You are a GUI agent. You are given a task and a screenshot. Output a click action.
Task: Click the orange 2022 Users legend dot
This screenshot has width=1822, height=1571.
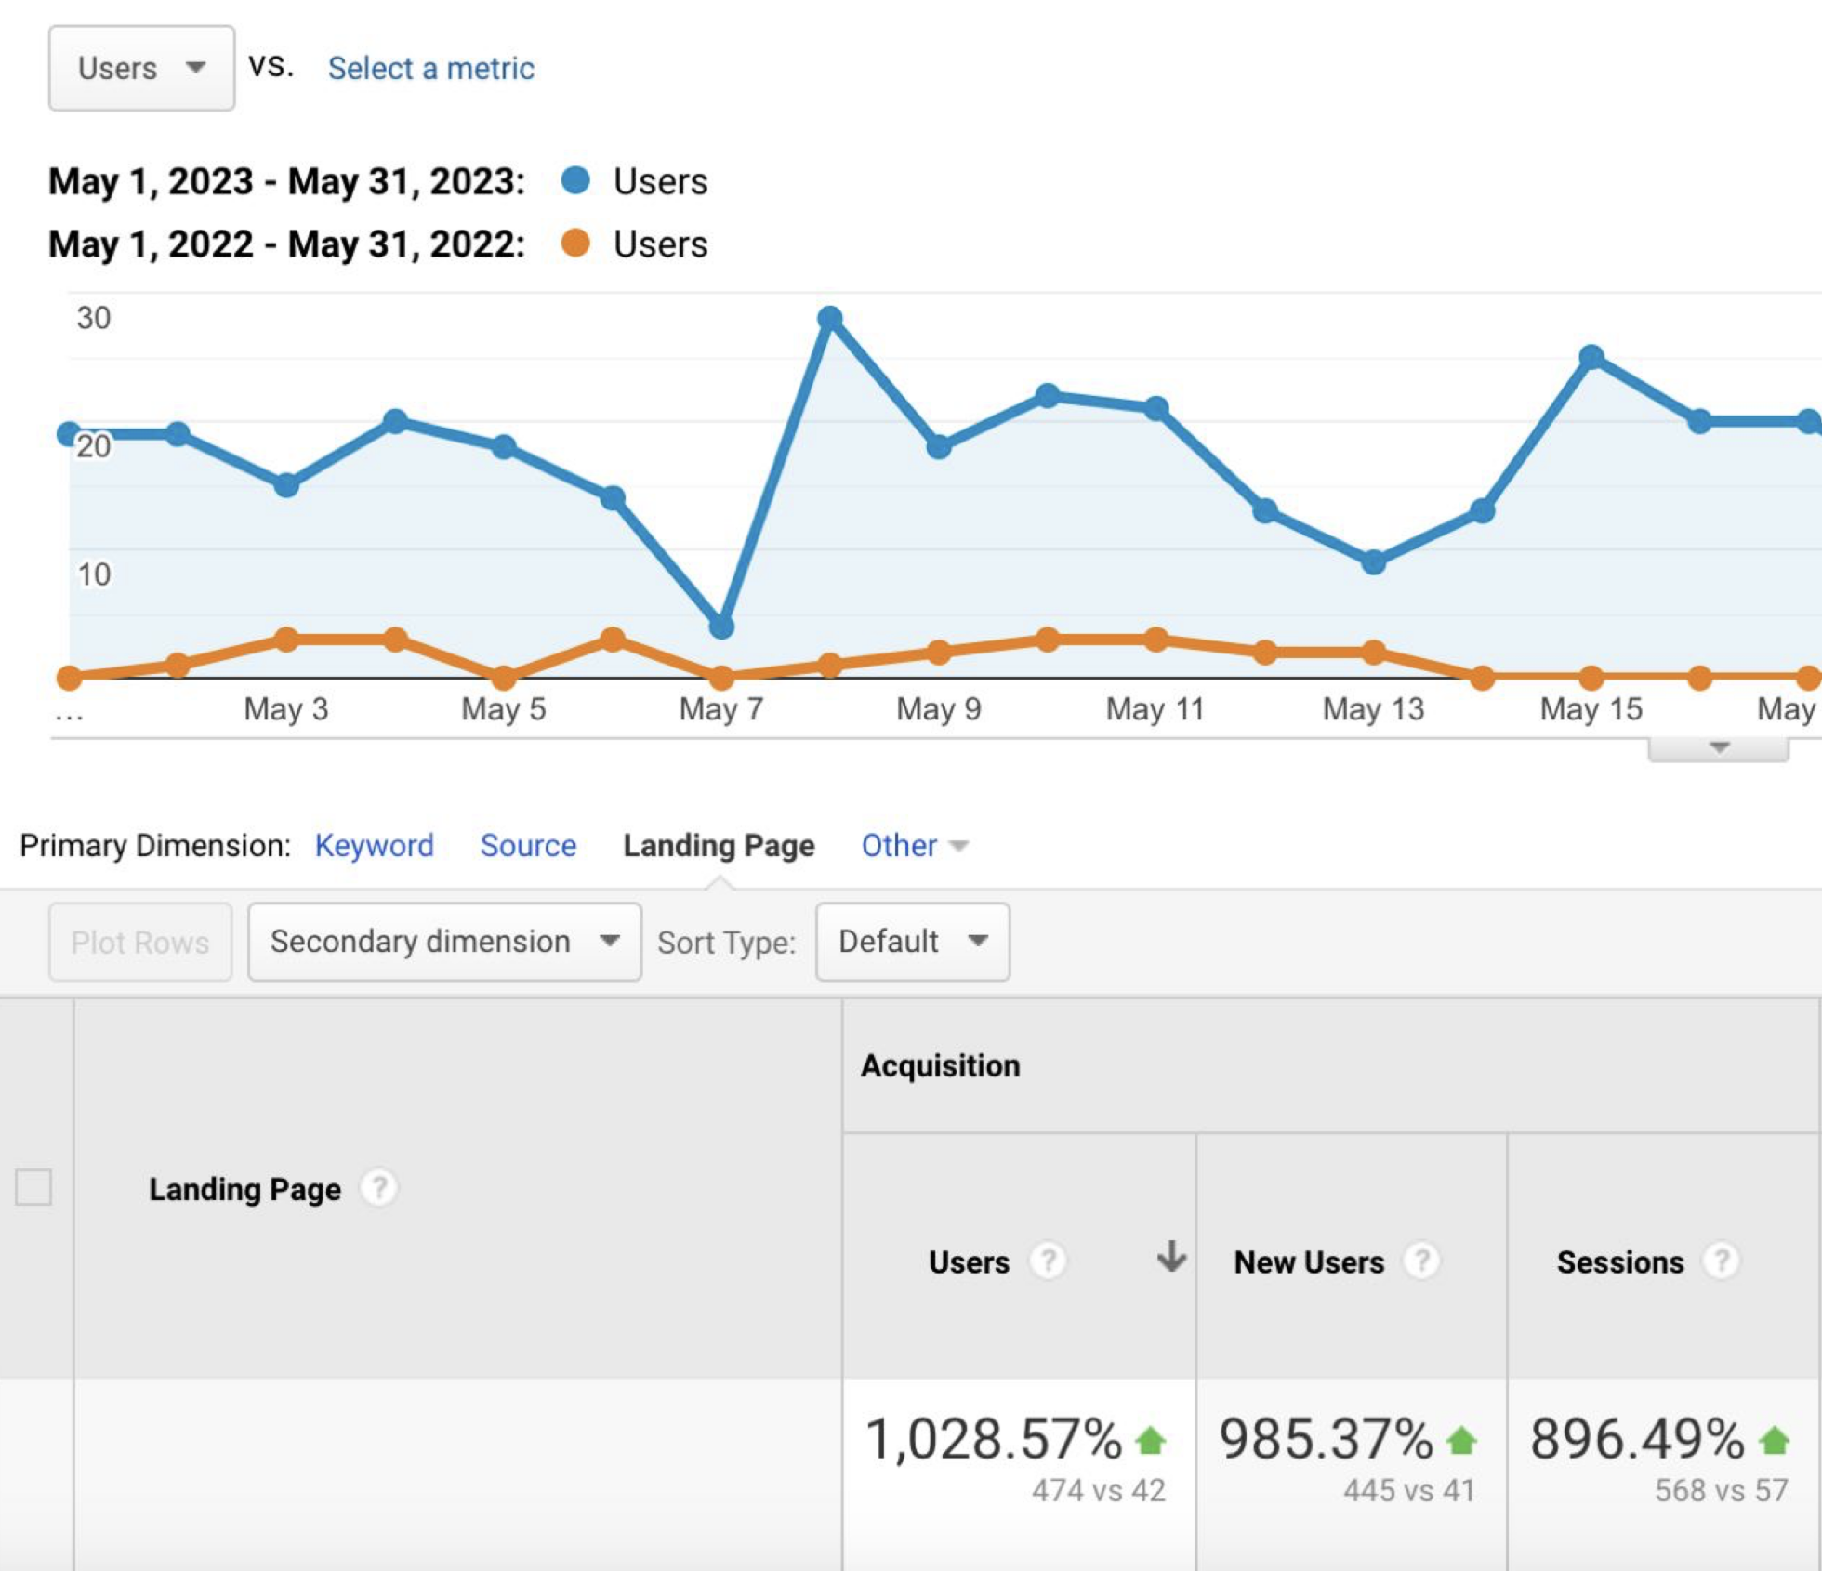[x=575, y=244]
